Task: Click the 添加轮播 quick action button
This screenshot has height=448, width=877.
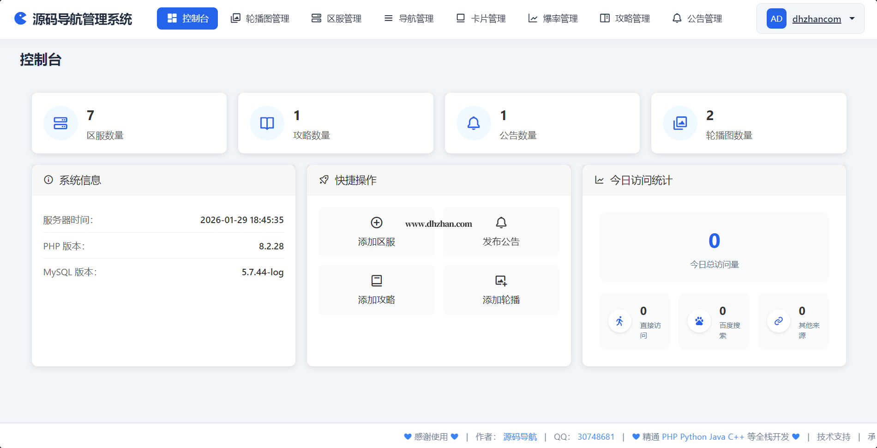Action: [501, 290]
